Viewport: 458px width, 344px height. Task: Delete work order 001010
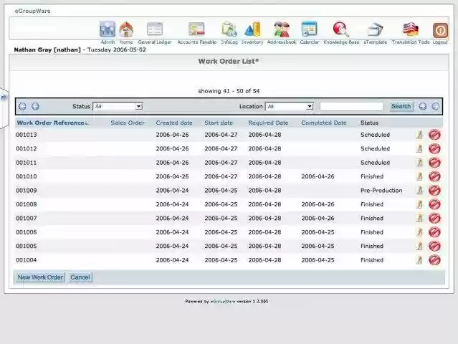coord(434,176)
